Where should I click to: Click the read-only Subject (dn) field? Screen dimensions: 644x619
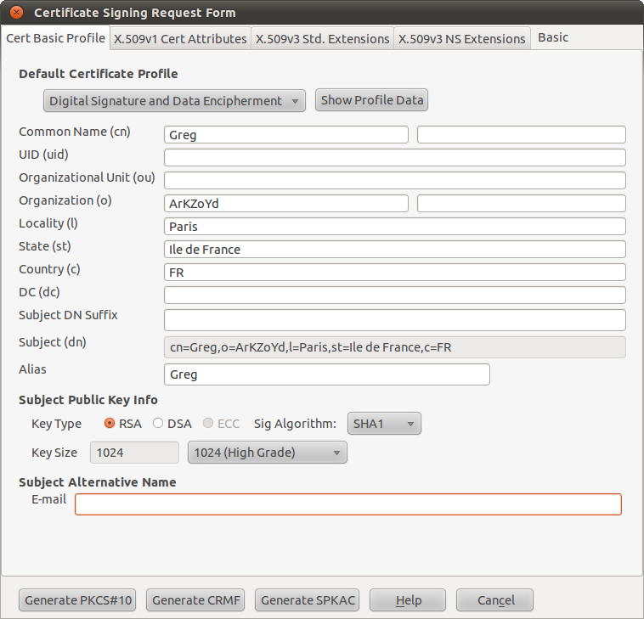(x=395, y=347)
